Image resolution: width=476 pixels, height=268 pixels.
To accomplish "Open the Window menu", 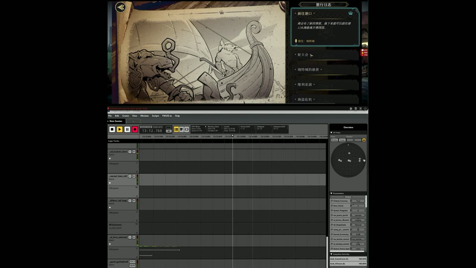I will point(144,116).
